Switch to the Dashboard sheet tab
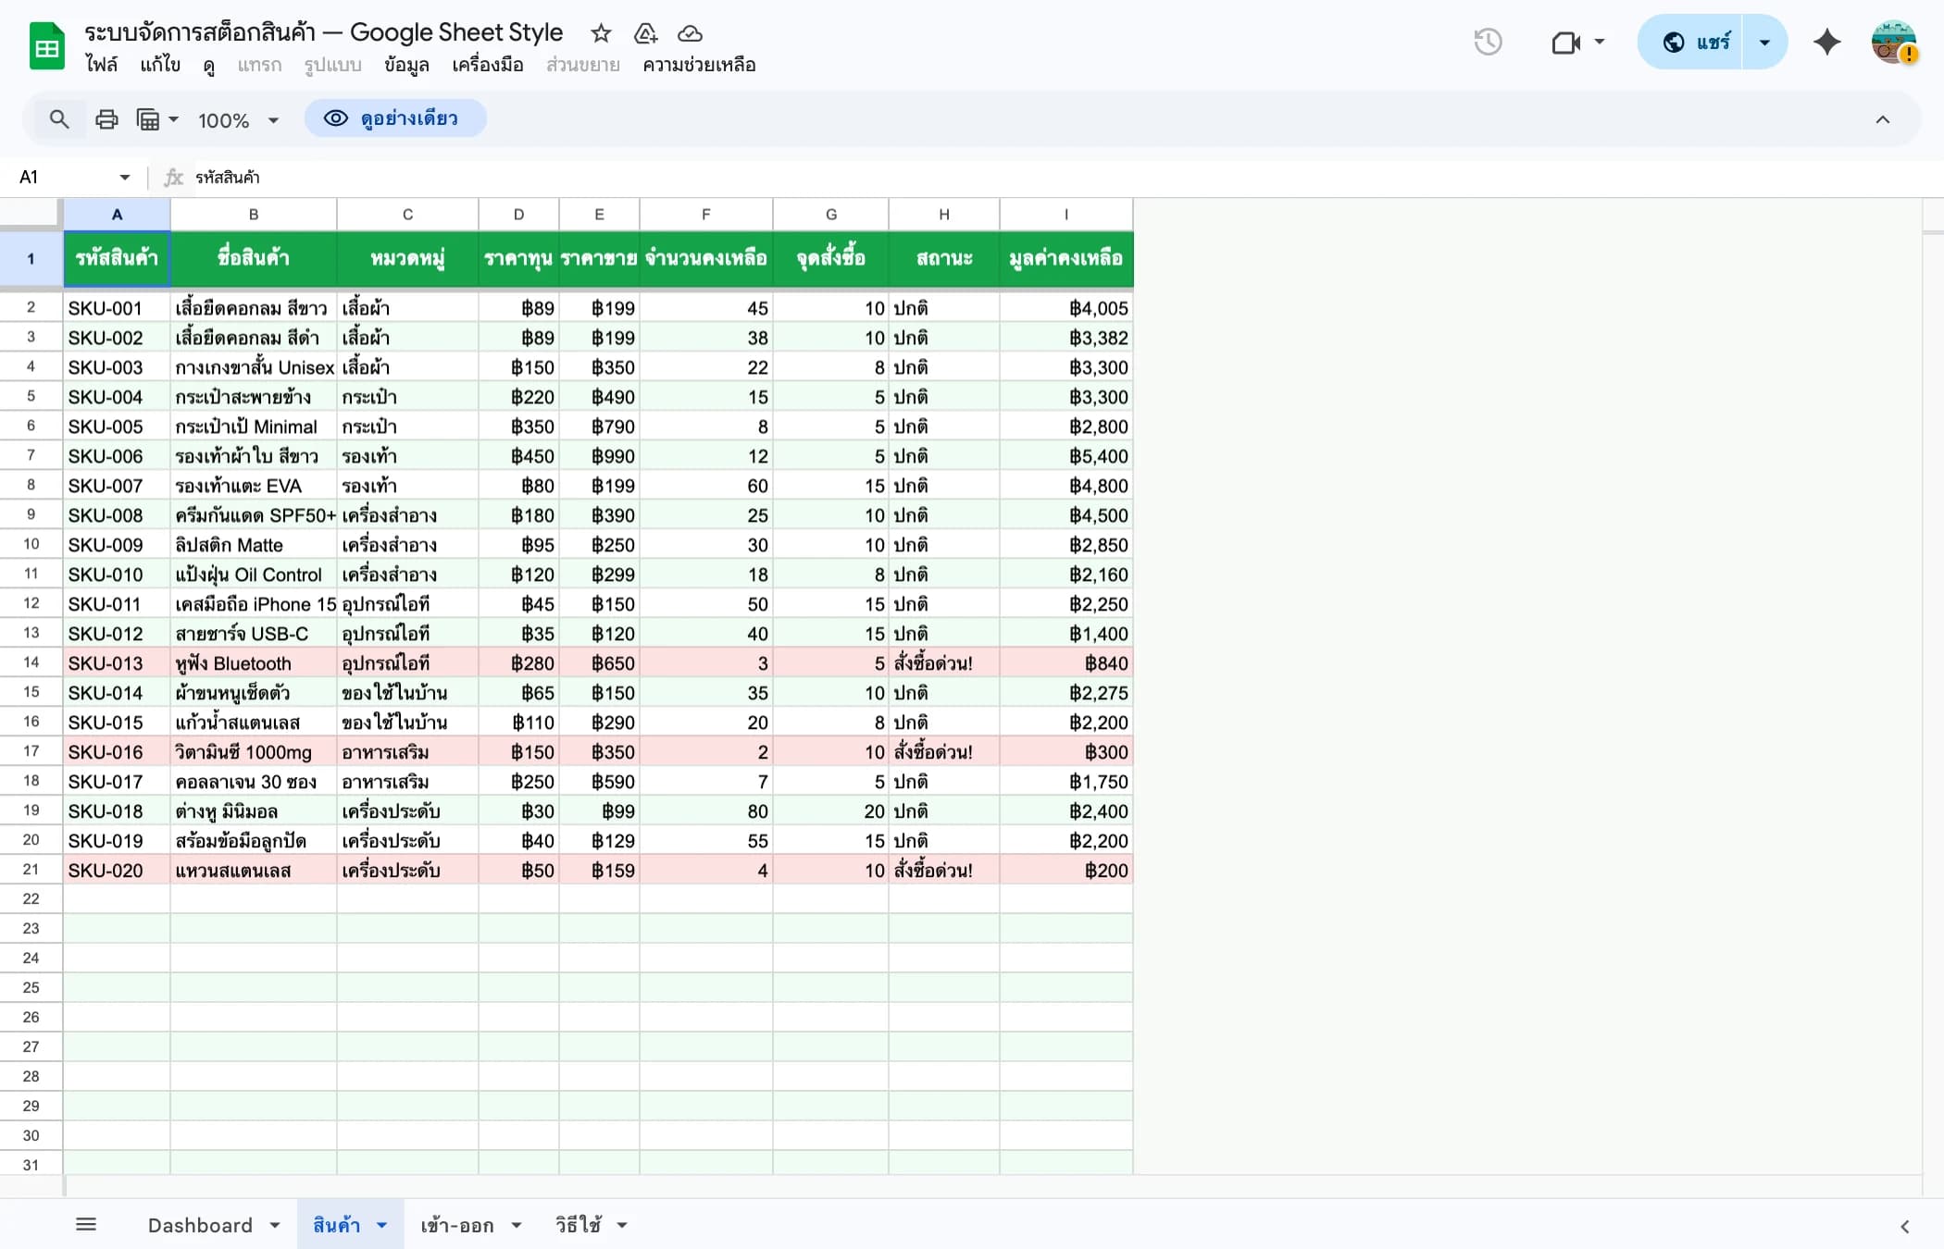 click(200, 1223)
